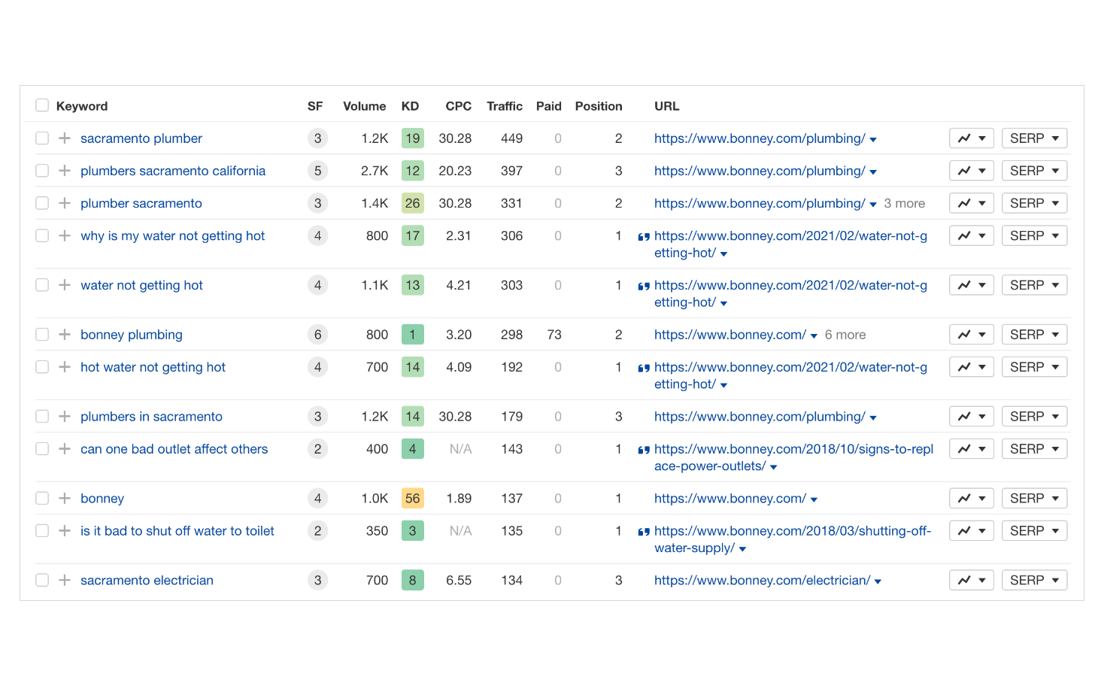The width and height of the screenshot is (1104, 692).
Task: Open SERP dropdown for sacramento electrician
Action: (1034, 581)
